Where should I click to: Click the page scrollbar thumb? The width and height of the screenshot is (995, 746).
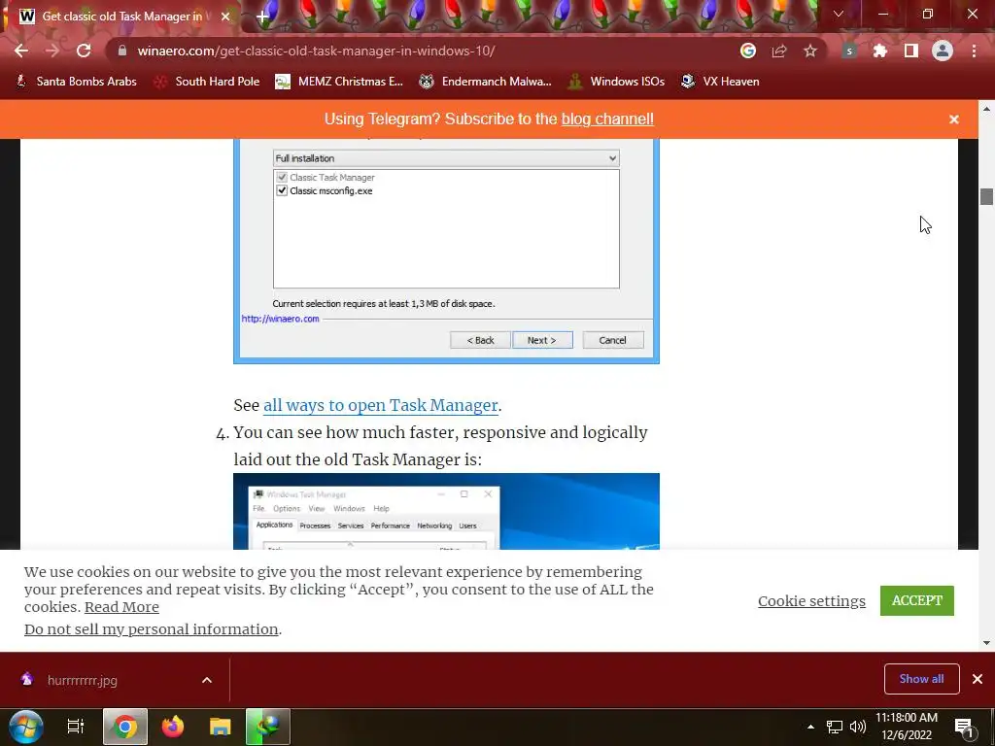click(986, 196)
